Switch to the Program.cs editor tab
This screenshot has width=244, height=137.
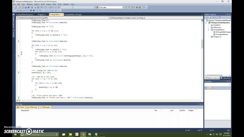click(x=42, y=14)
